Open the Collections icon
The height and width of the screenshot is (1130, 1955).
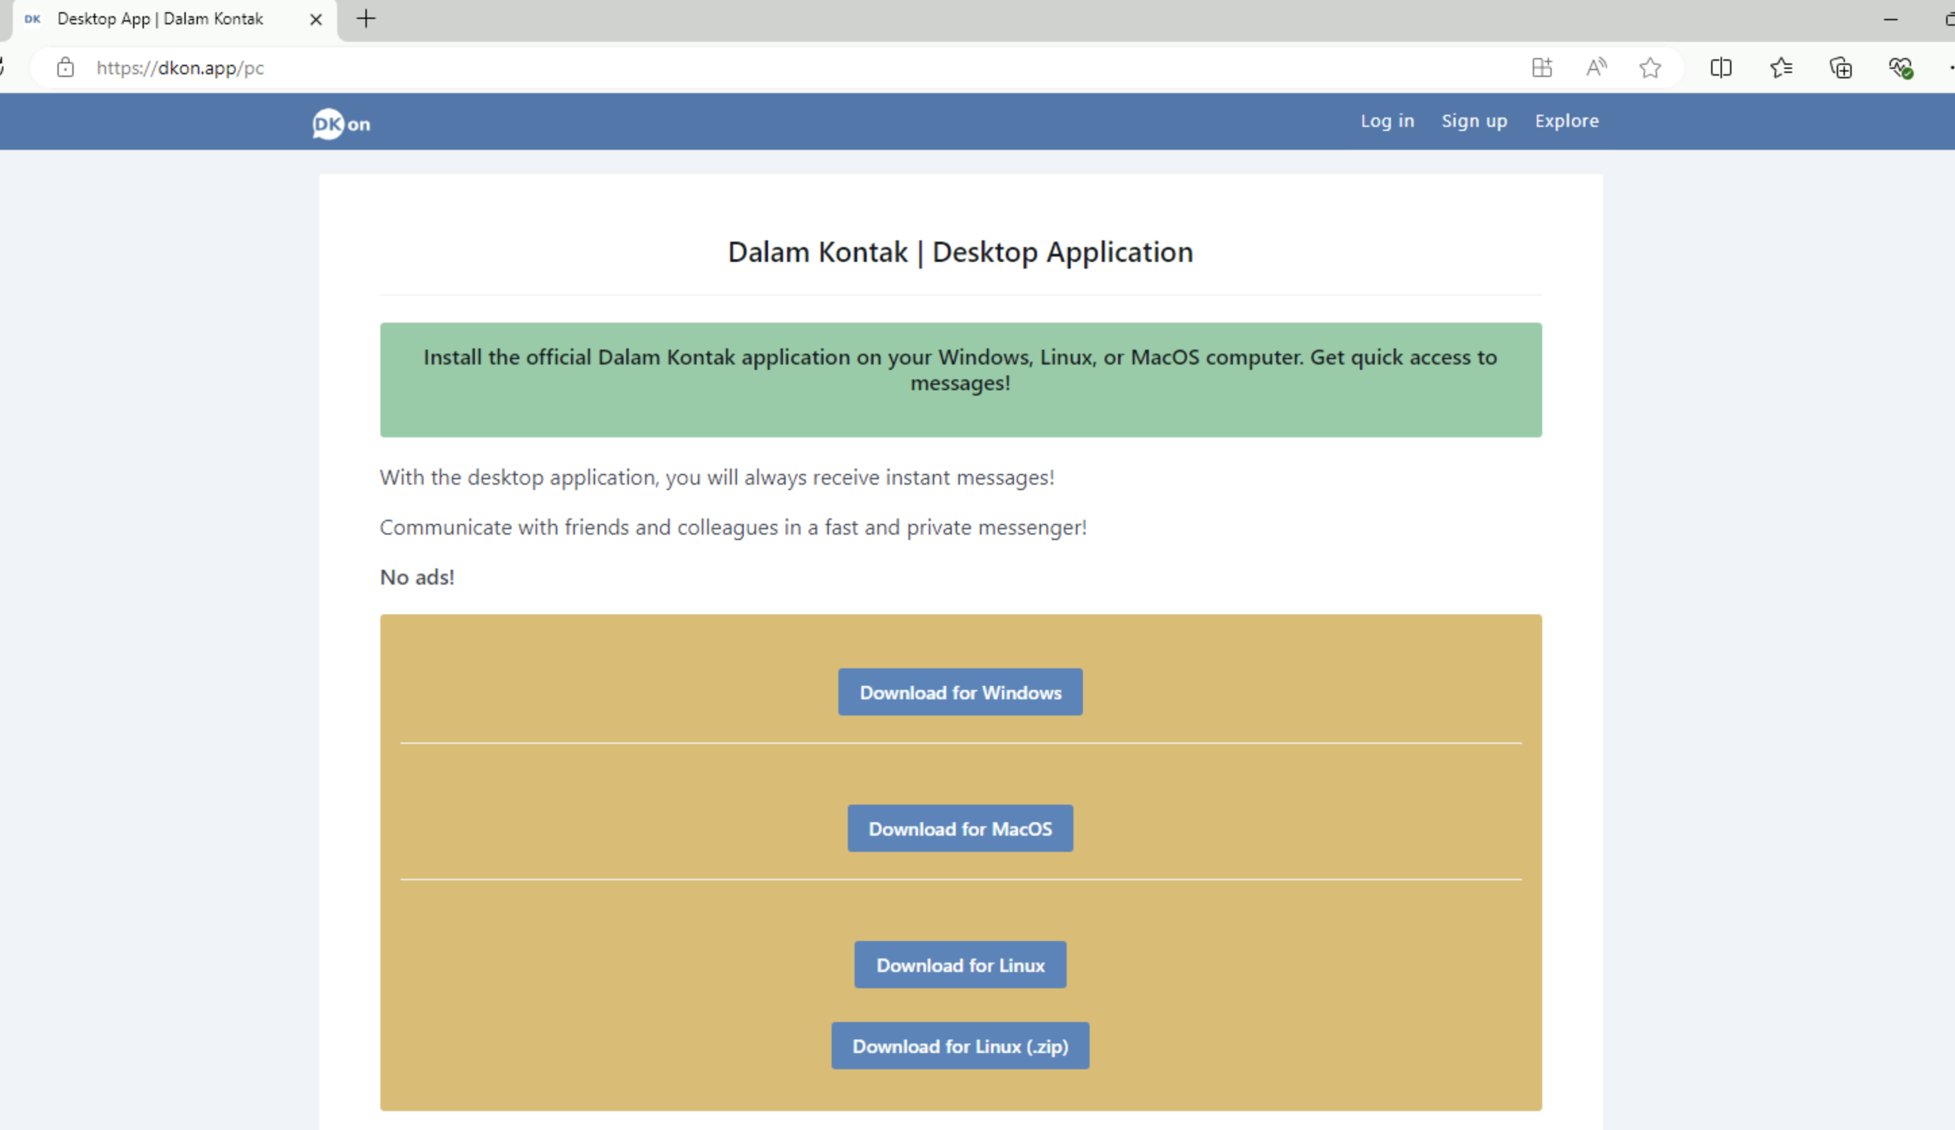coord(1841,68)
